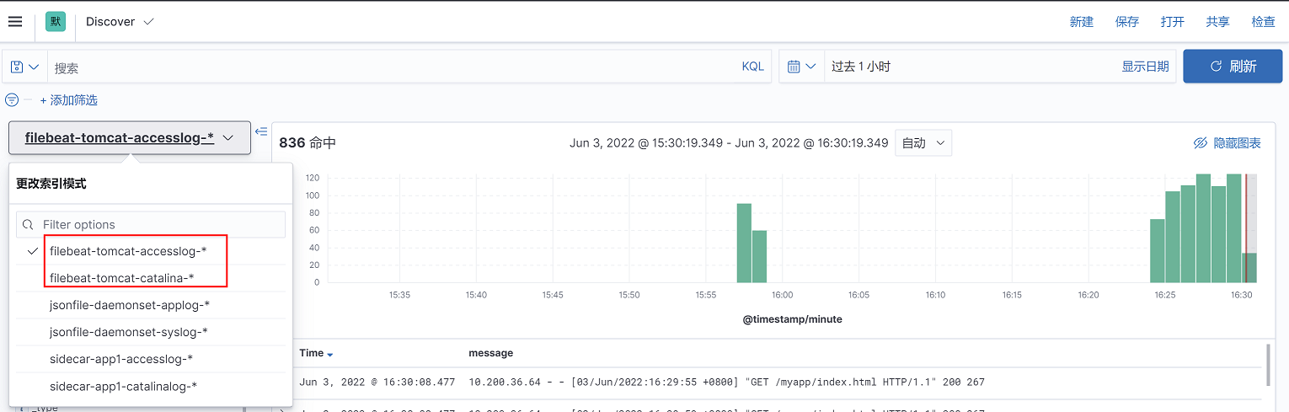Hide the chart via eye icon
1289x412 pixels.
(1201, 143)
